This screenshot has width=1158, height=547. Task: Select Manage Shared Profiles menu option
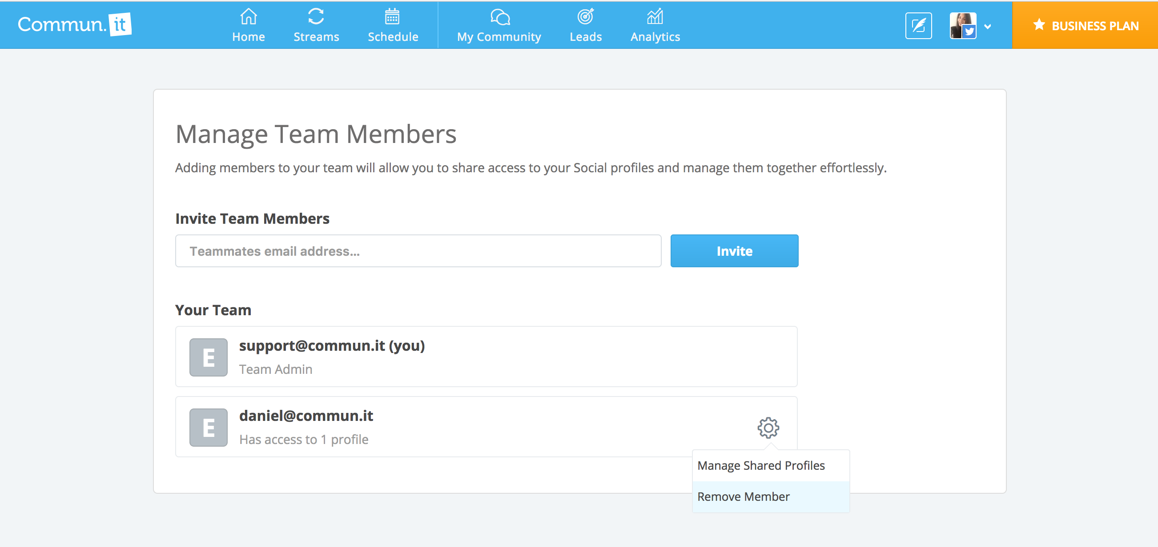click(x=771, y=465)
